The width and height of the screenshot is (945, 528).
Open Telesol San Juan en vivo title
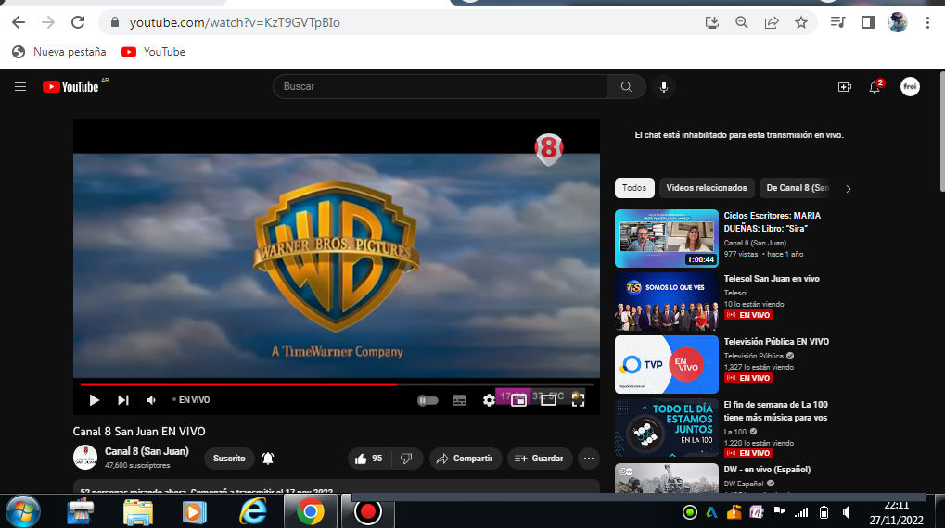[772, 279]
